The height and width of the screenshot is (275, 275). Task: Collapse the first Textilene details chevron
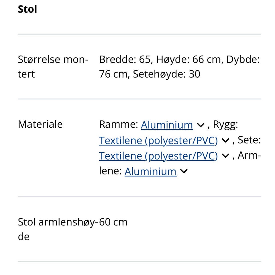(x=225, y=140)
